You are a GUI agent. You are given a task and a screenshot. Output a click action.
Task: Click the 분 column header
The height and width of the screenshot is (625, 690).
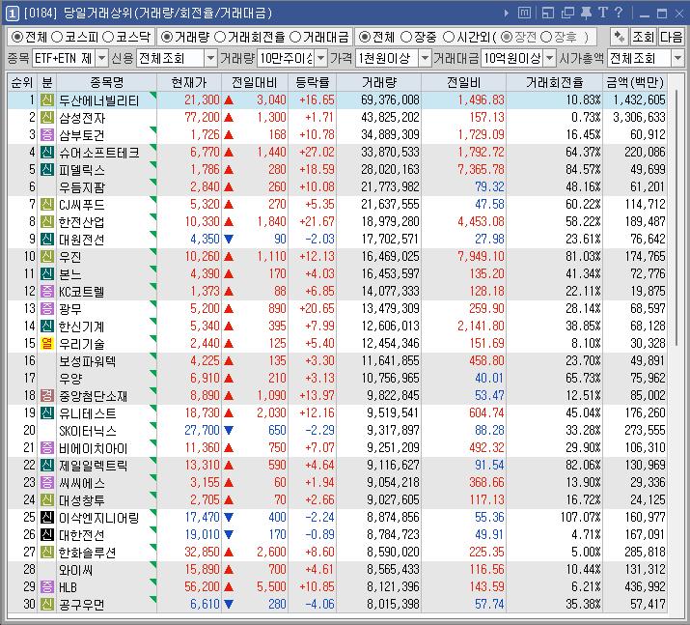[x=47, y=82]
